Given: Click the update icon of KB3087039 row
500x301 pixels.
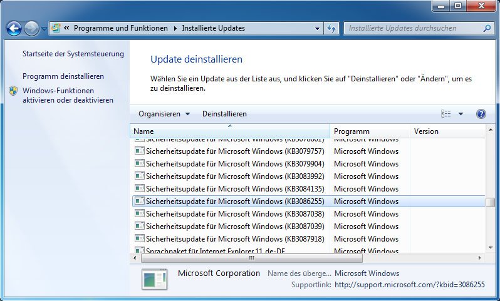Looking at the screenshot, I should (139, 226).
